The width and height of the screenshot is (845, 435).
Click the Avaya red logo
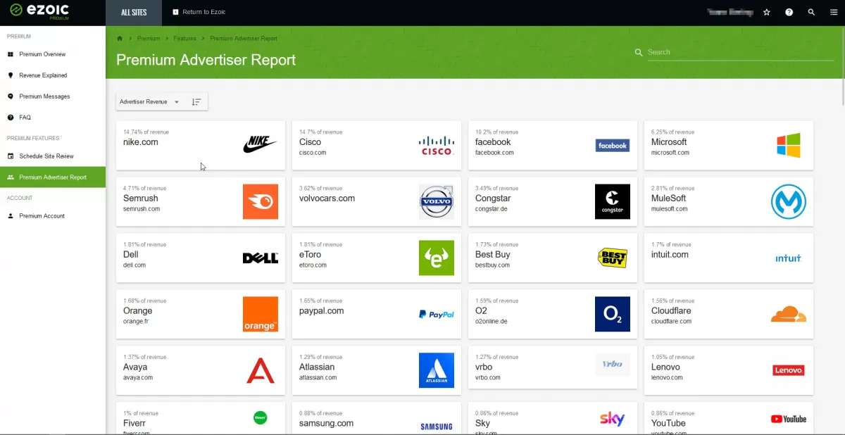261,370
